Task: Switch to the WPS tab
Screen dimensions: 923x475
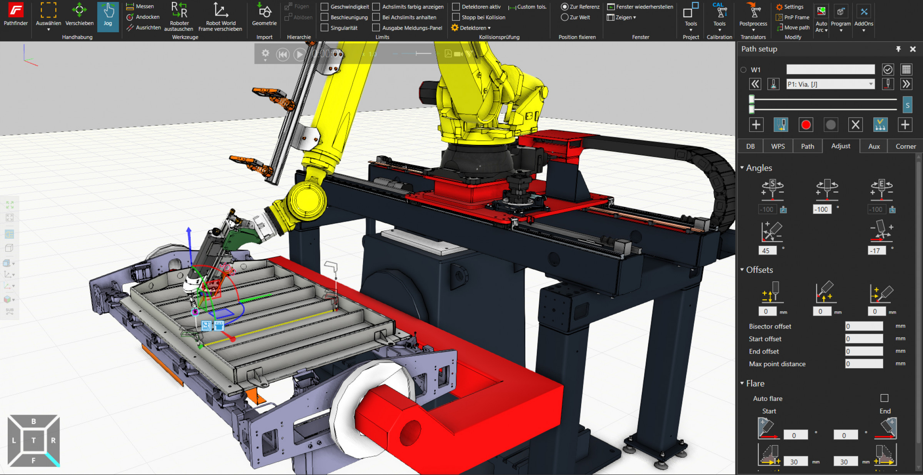Action: tap(778, 146)
